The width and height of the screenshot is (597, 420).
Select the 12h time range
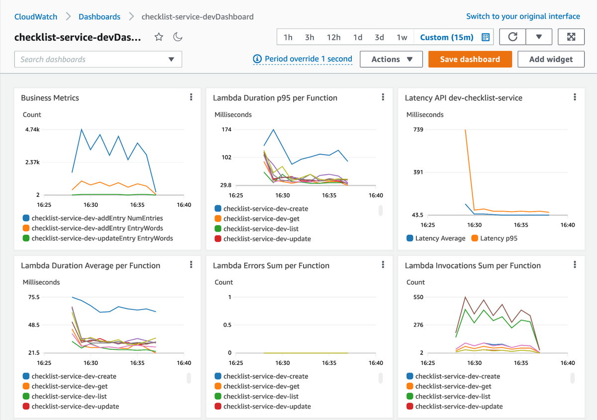[333, 37]
